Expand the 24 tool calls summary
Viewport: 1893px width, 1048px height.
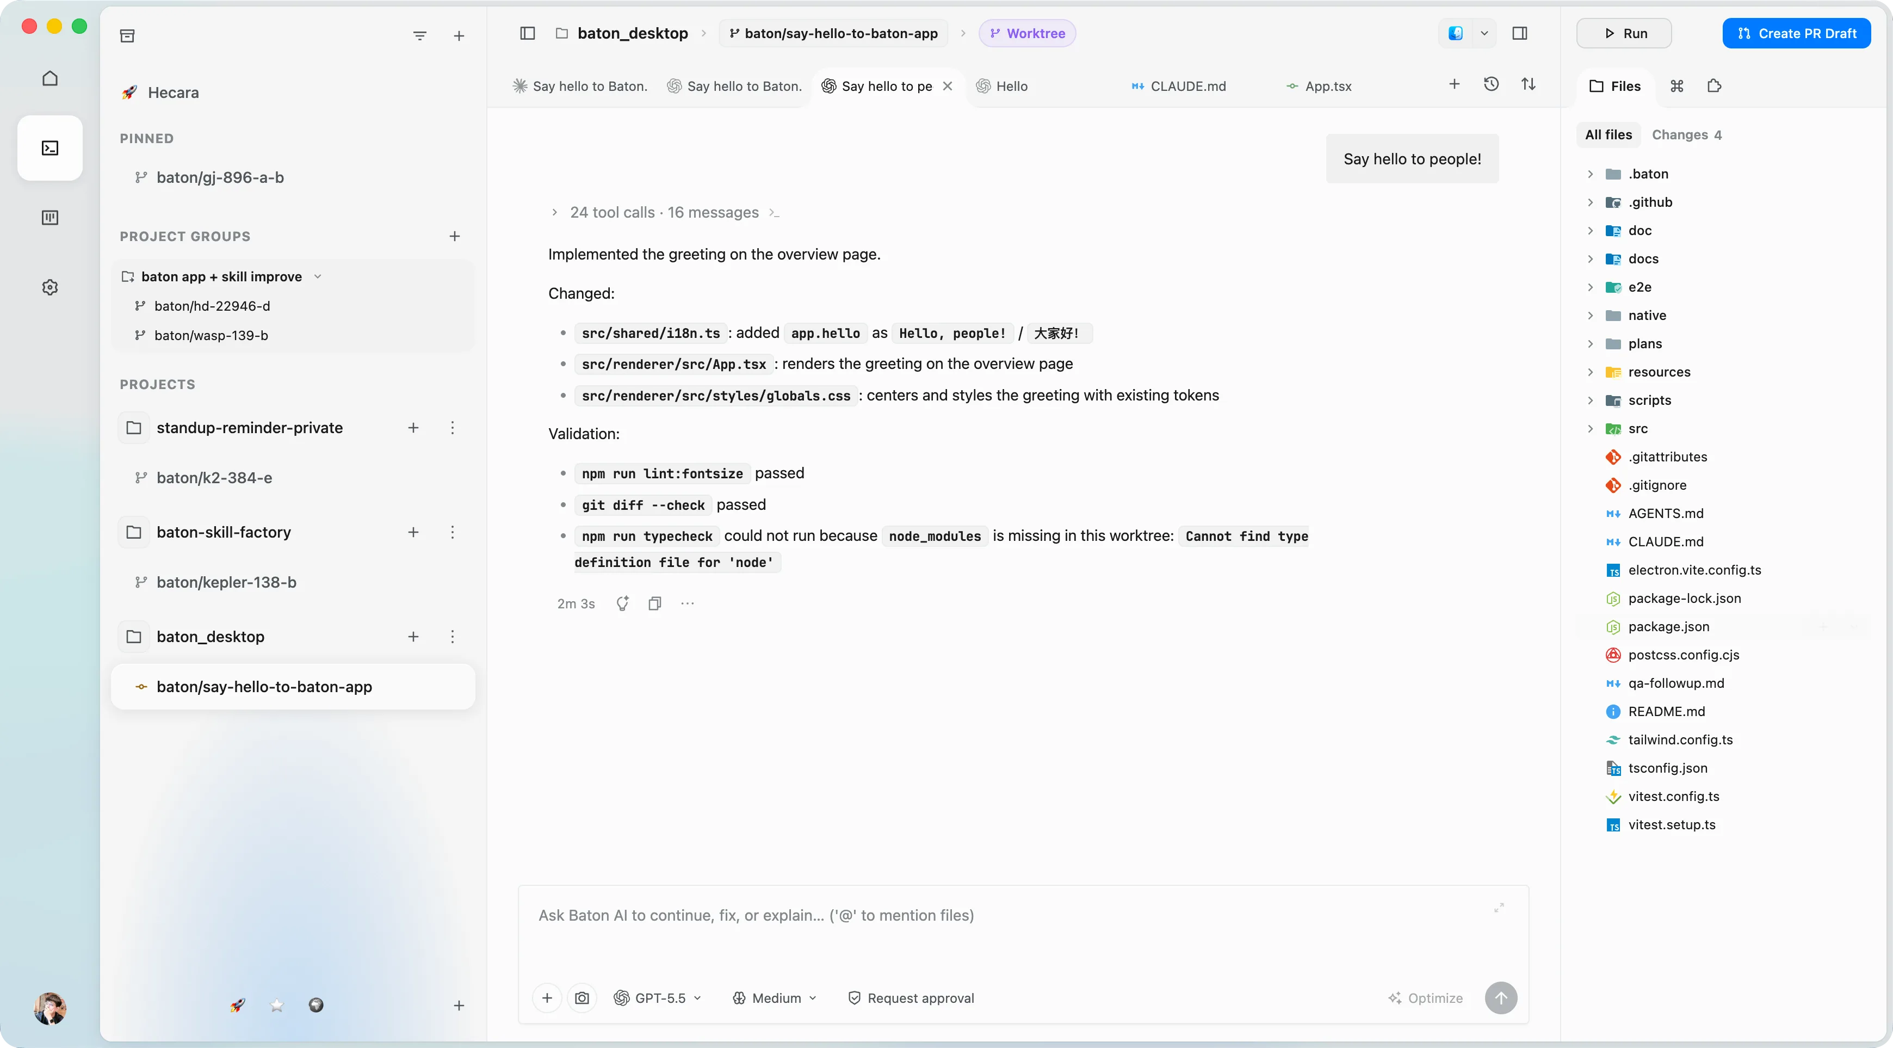[x=664, y=212]
